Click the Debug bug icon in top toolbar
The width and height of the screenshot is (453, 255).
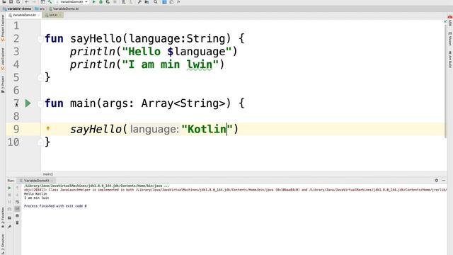tap(101, 1)
